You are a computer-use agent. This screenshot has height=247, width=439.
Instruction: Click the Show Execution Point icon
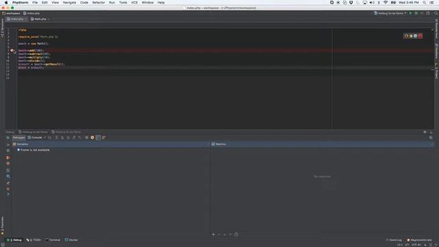50,137
